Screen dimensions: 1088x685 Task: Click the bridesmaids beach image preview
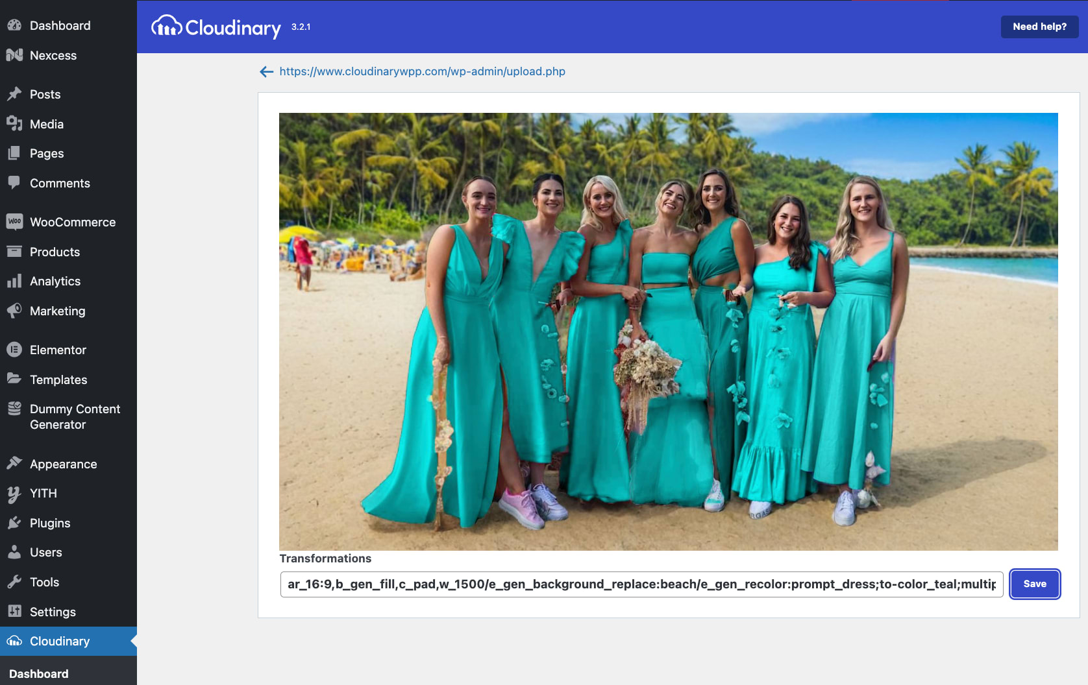coord(669,330)
